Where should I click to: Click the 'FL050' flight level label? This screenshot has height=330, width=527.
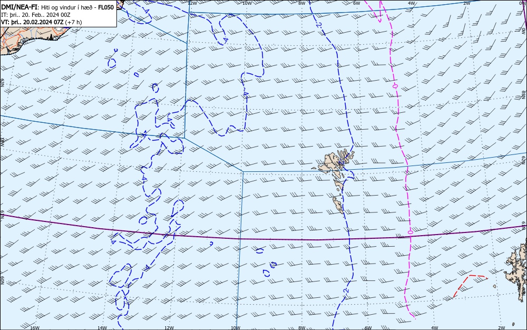point(106,7)
